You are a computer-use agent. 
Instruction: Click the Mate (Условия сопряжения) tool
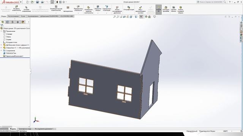point(26,9)
